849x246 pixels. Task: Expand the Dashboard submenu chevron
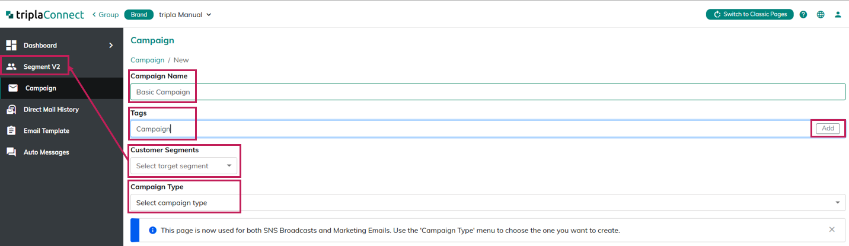click(x=111, y=46)
